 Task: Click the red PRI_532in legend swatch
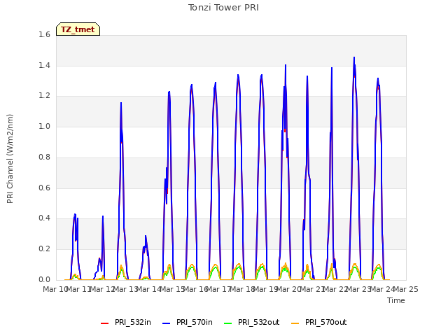click(104, 323)
